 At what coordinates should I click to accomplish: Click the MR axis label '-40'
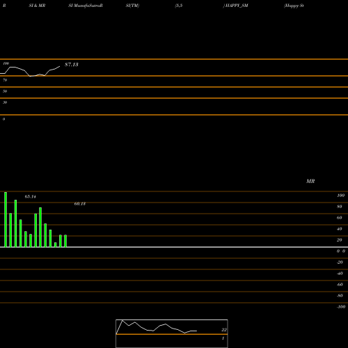pos(340,274)
